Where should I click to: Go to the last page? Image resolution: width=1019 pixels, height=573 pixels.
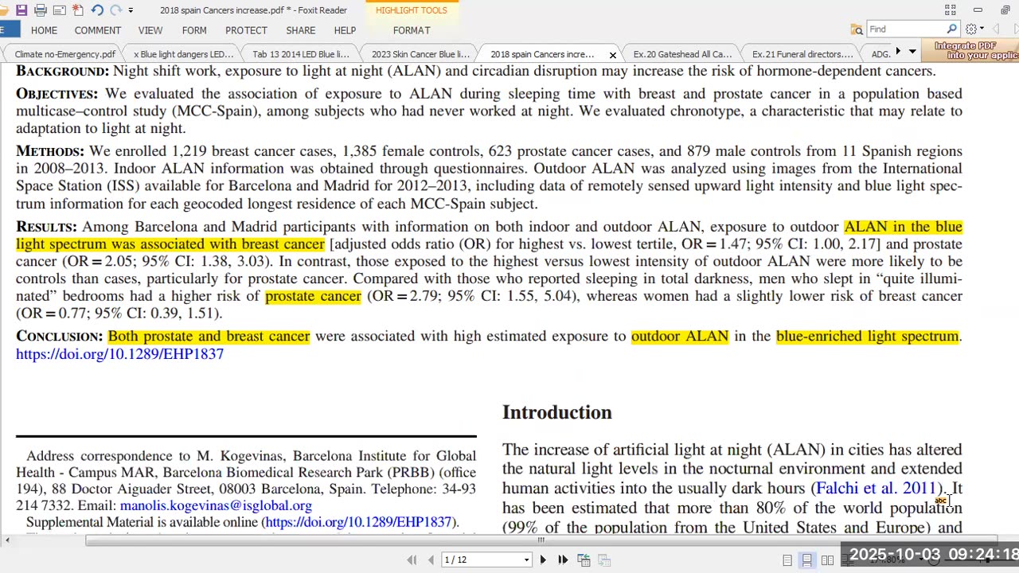tap(563, 560)
